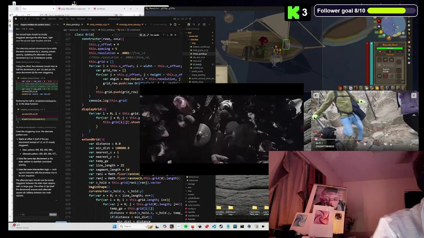Screen dimensions: 424x238
Task: Close the P5v1 browser tab
Action: 54,9
